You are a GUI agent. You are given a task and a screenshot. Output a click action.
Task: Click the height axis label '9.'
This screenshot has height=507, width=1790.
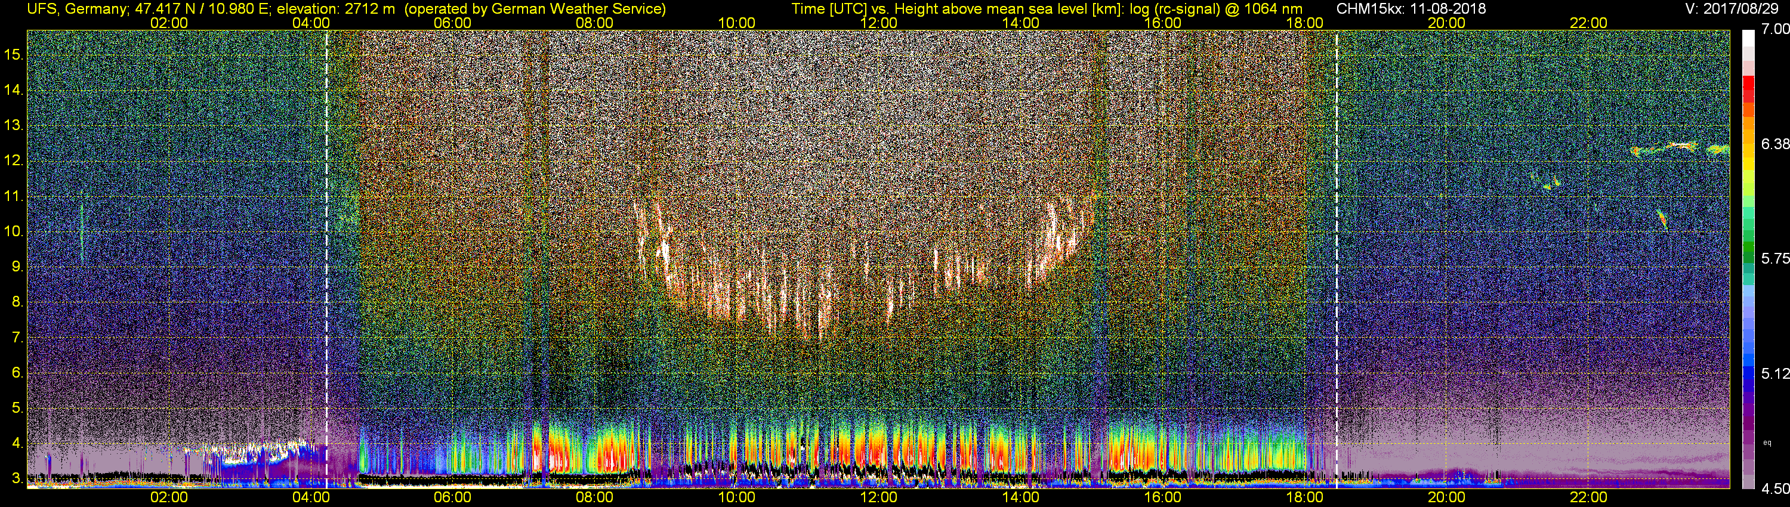[x=17, y=267]
